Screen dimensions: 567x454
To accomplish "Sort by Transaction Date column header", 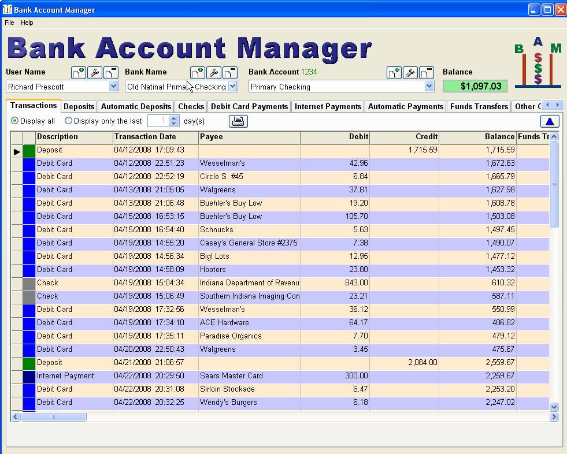I will tap(155, 137).
